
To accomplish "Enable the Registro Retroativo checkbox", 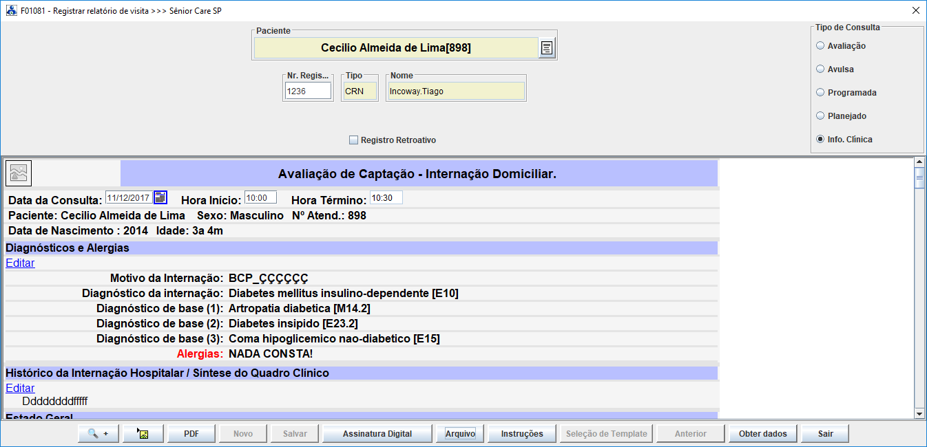I will (354, 140).
